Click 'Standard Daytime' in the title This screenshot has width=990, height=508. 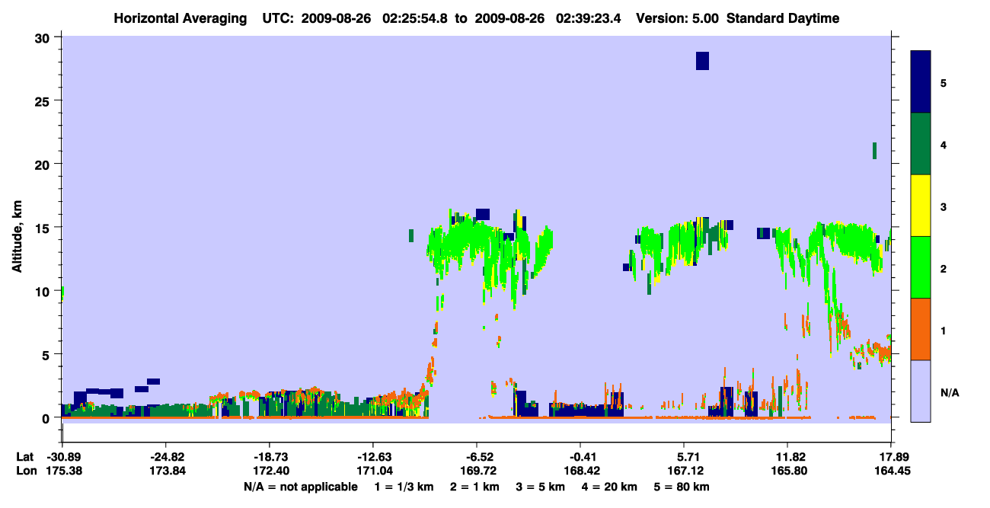783,18
